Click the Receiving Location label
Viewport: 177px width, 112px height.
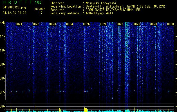pos(66,6)
